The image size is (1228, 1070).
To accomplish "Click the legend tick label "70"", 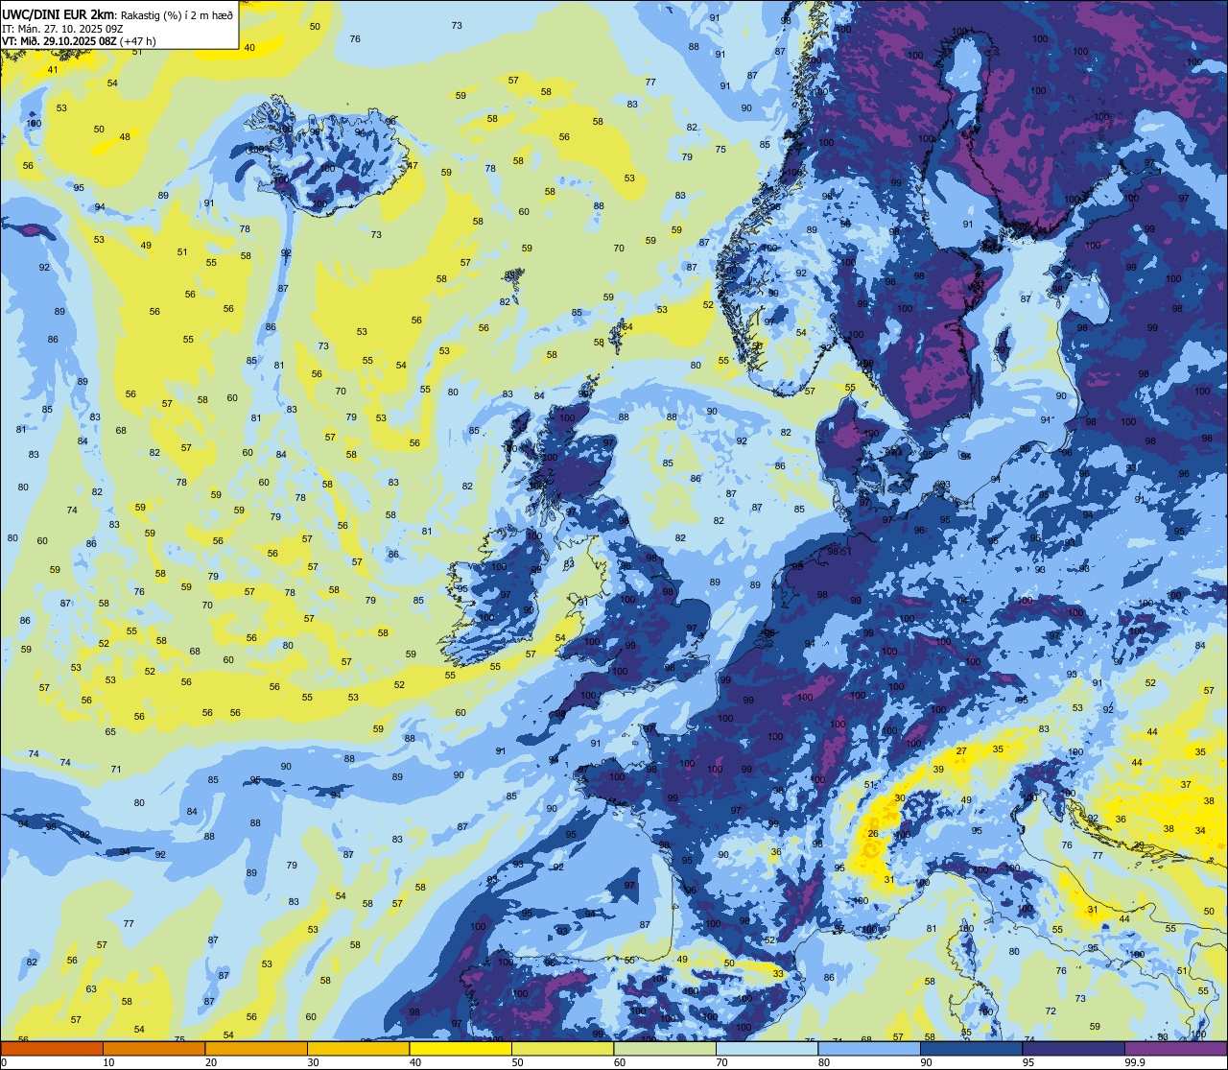I will (723, 1062).
